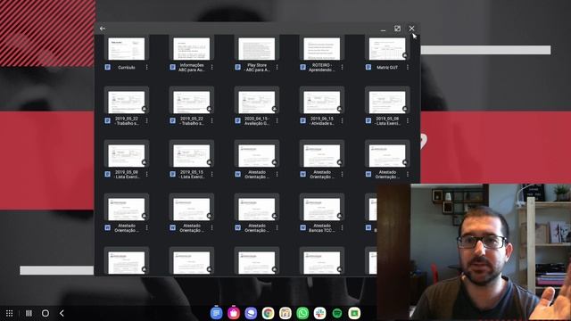The image size is (571, 321).
Task: Open the Messages app from the taskbar
Action: pos(216,313)
